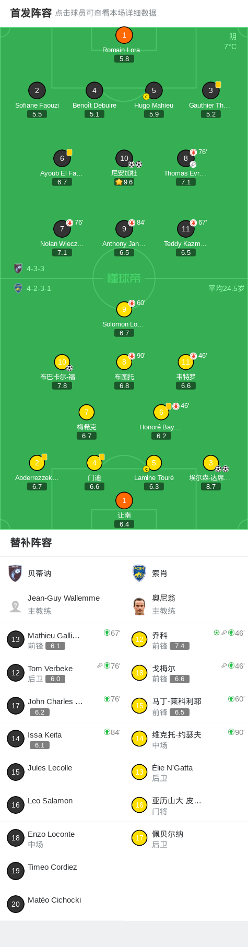The width and height of the screenshot is (248, 947).
Task: Click substitute Tom Verbeke entry
Action: (x=62, y=673)
